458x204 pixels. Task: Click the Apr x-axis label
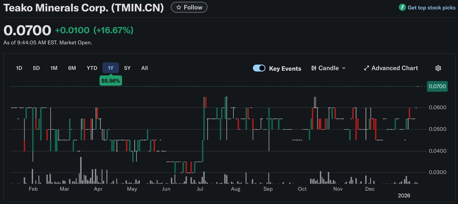click(98, 189)
